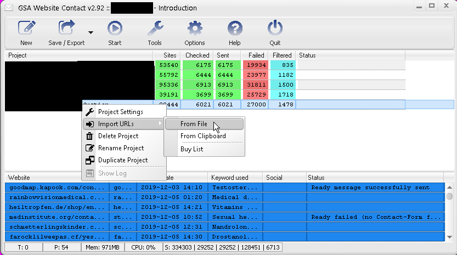Click the envelope app icon in title bar

coord(9,8)
